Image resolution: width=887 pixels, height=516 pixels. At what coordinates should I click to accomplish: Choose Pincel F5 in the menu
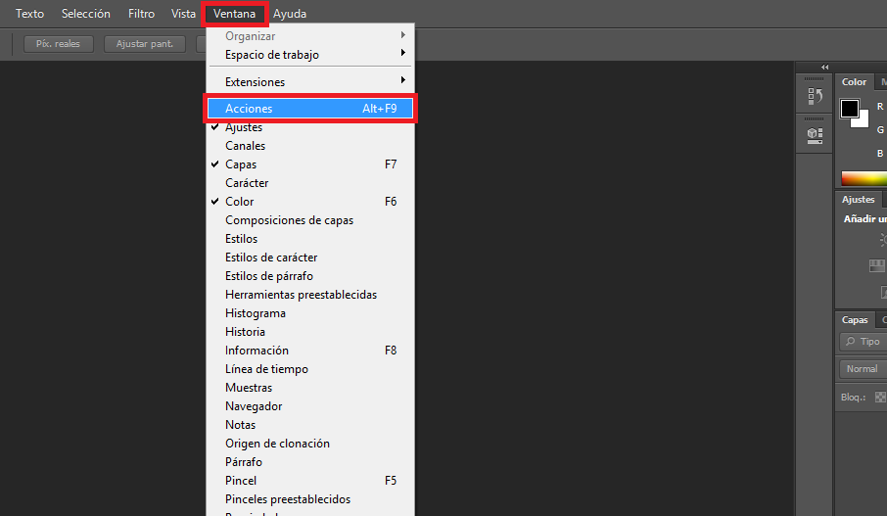310,481
